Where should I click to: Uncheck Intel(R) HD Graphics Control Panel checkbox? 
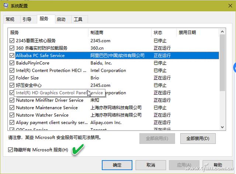(11, 93)
